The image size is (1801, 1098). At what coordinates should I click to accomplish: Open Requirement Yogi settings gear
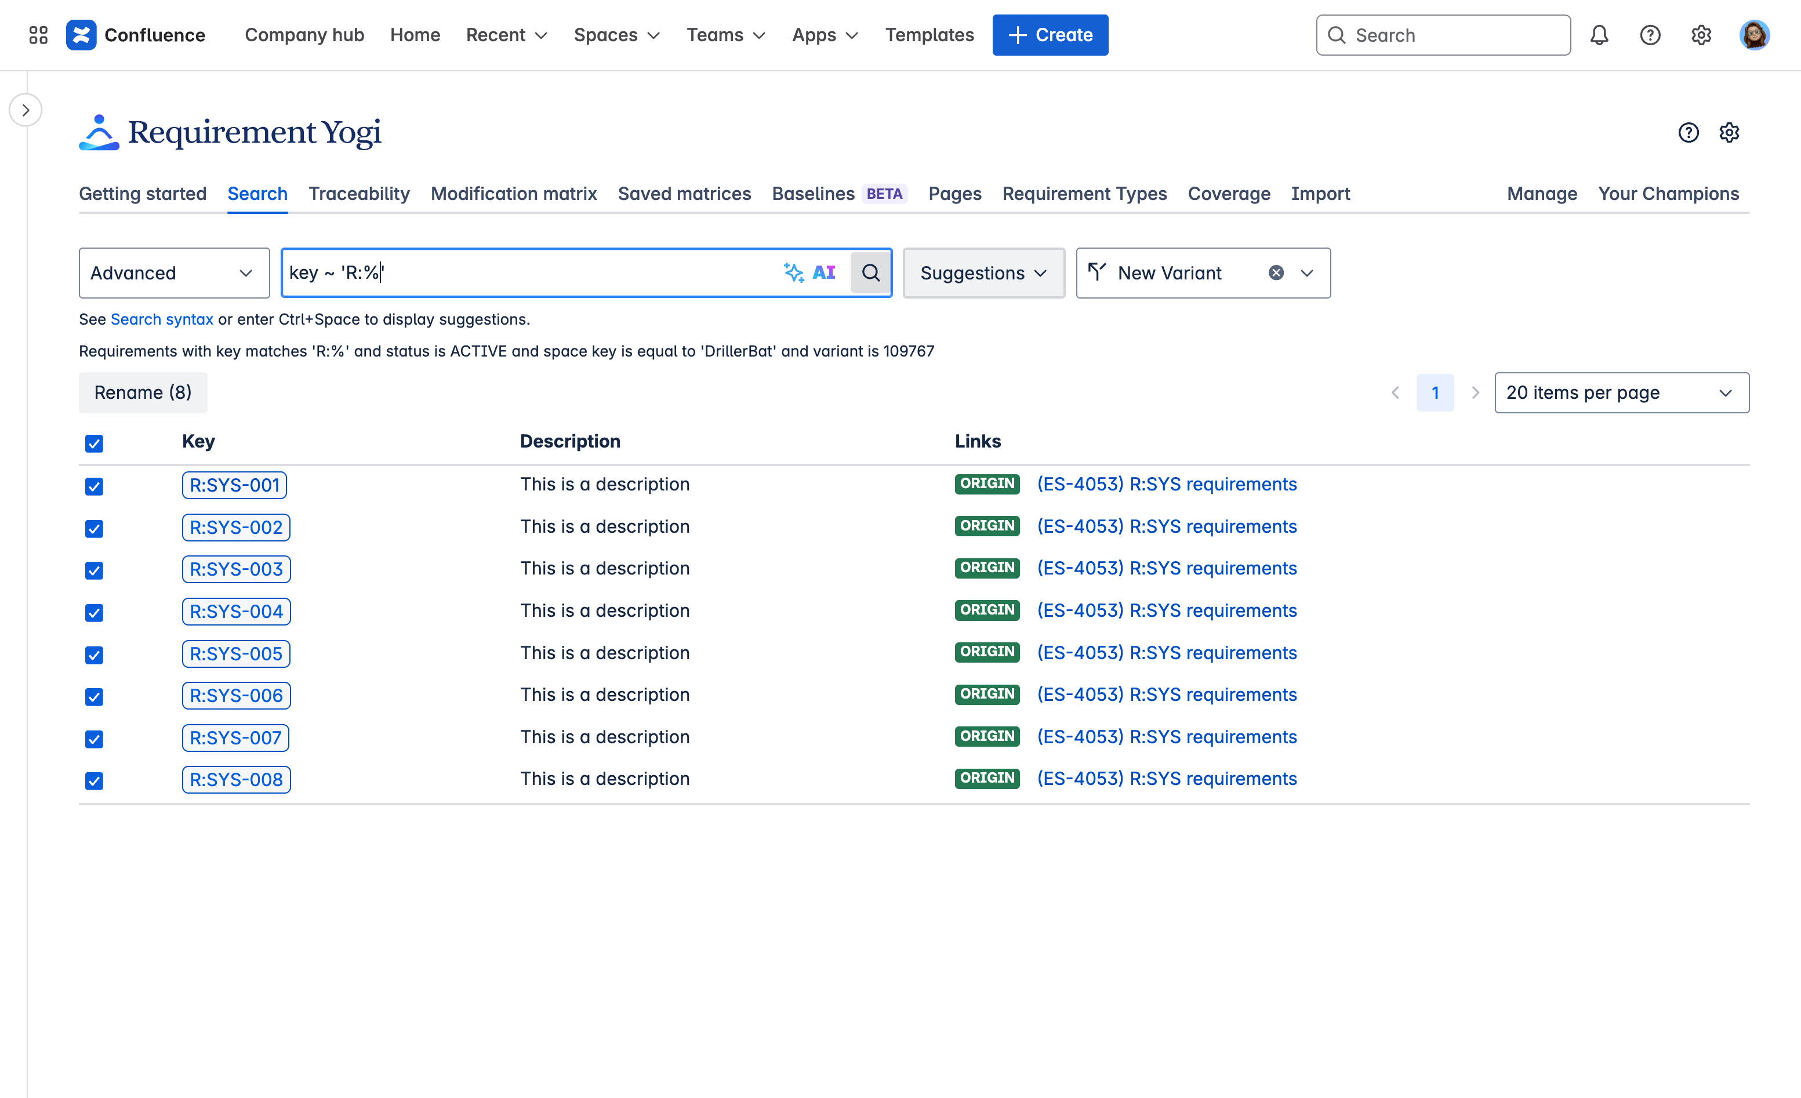(1729, 132)
